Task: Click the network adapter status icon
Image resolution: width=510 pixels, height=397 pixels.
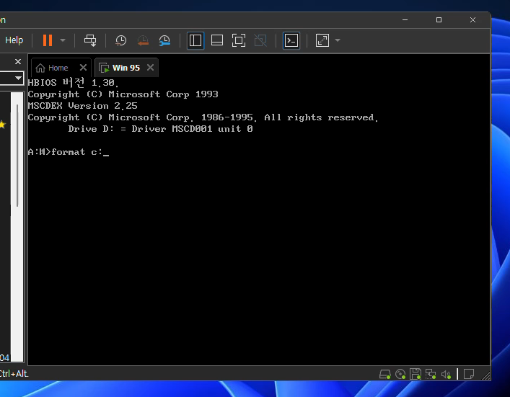Action: pos(431,374)
